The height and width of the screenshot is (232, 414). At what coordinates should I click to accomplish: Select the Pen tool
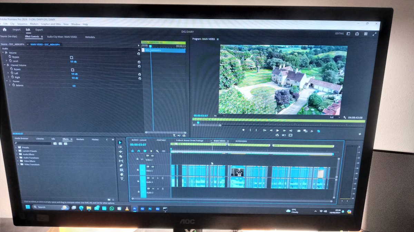[x=121, y=165]
